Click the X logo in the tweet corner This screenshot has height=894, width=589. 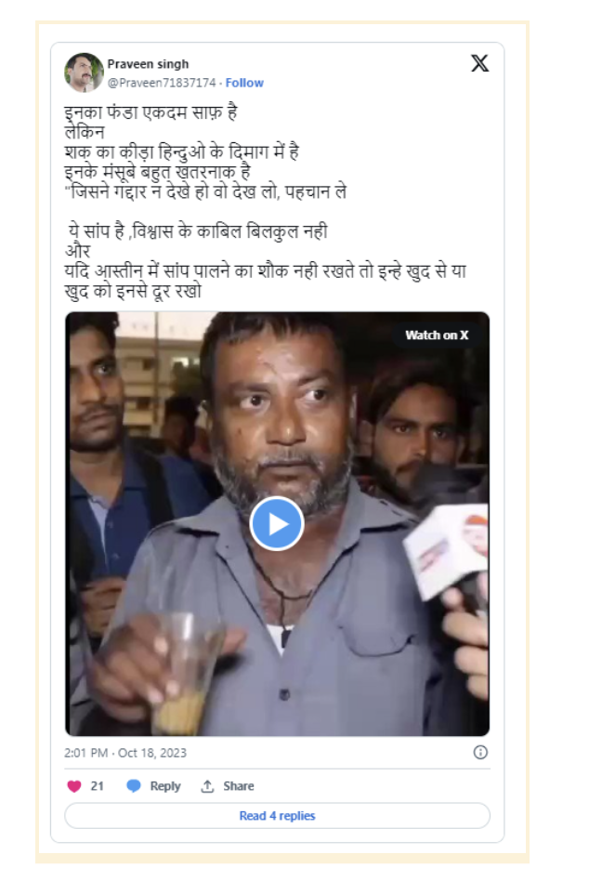point(479,63)
